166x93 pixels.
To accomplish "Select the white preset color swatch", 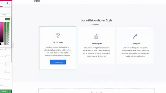I will point(2,44).
